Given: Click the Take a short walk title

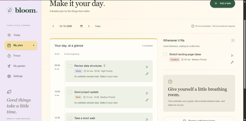Looking at the screenshot, I should point(85,118).
